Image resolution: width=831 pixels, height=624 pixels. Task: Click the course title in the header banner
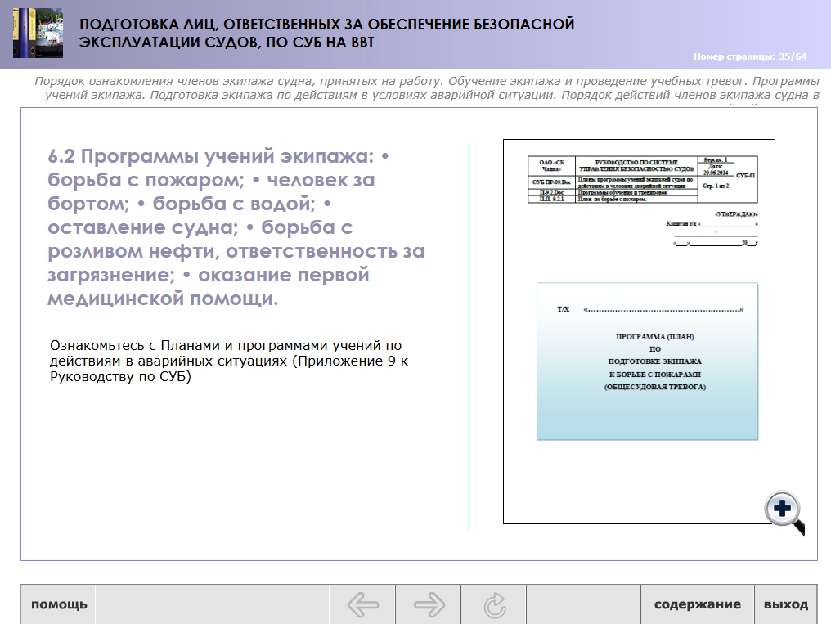tap(327, 34)
